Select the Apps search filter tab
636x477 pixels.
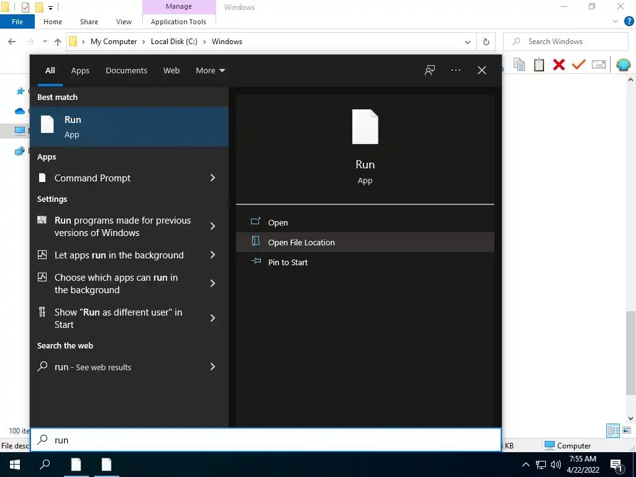point(80,70)
